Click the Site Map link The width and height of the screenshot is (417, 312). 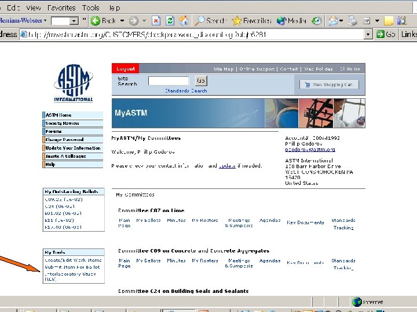[x=224, y=69]
